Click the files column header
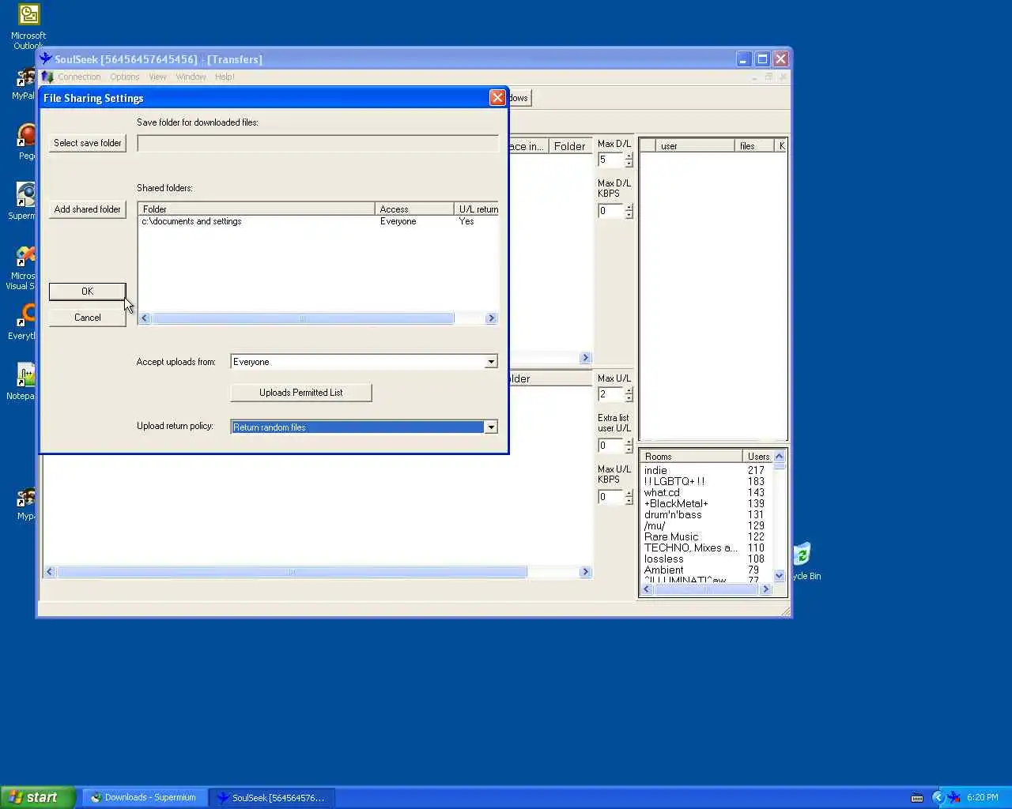The image size is (1012, 809). 754,146
